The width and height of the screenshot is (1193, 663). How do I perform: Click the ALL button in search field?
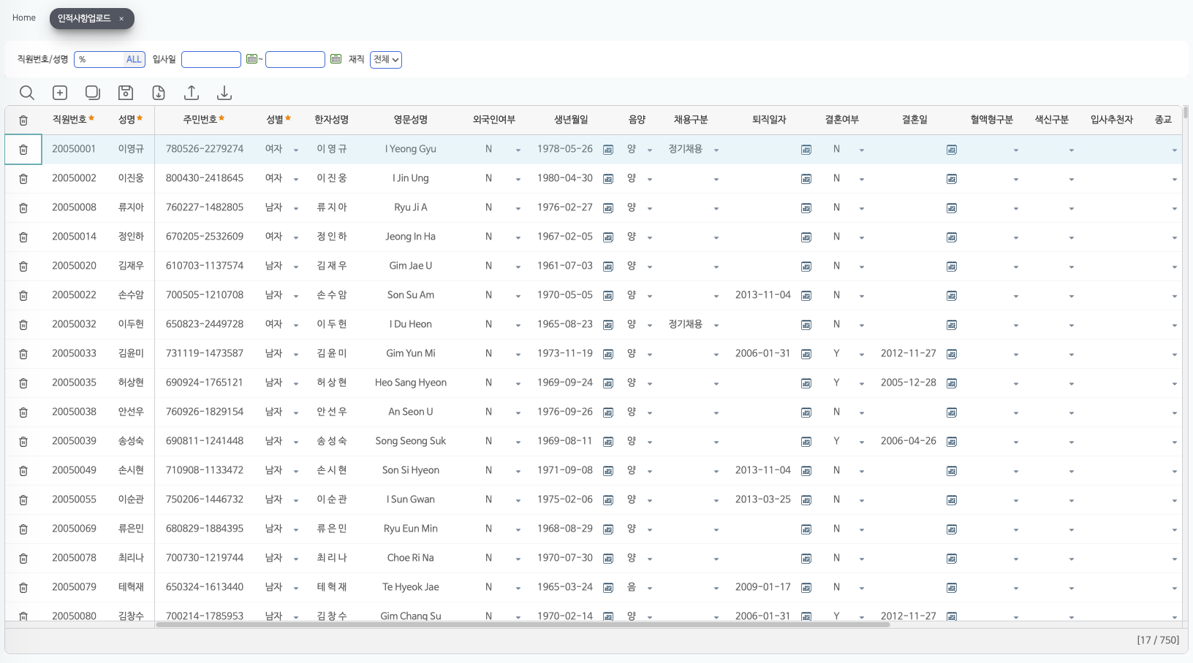pos(134,60)
